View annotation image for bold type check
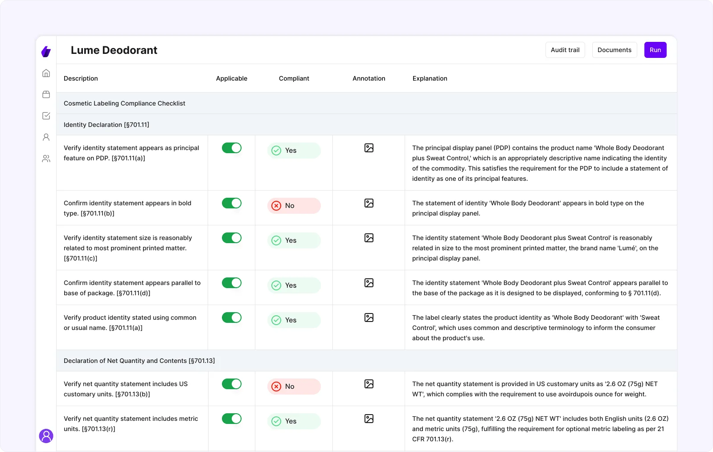 click(x=369, y=203)
